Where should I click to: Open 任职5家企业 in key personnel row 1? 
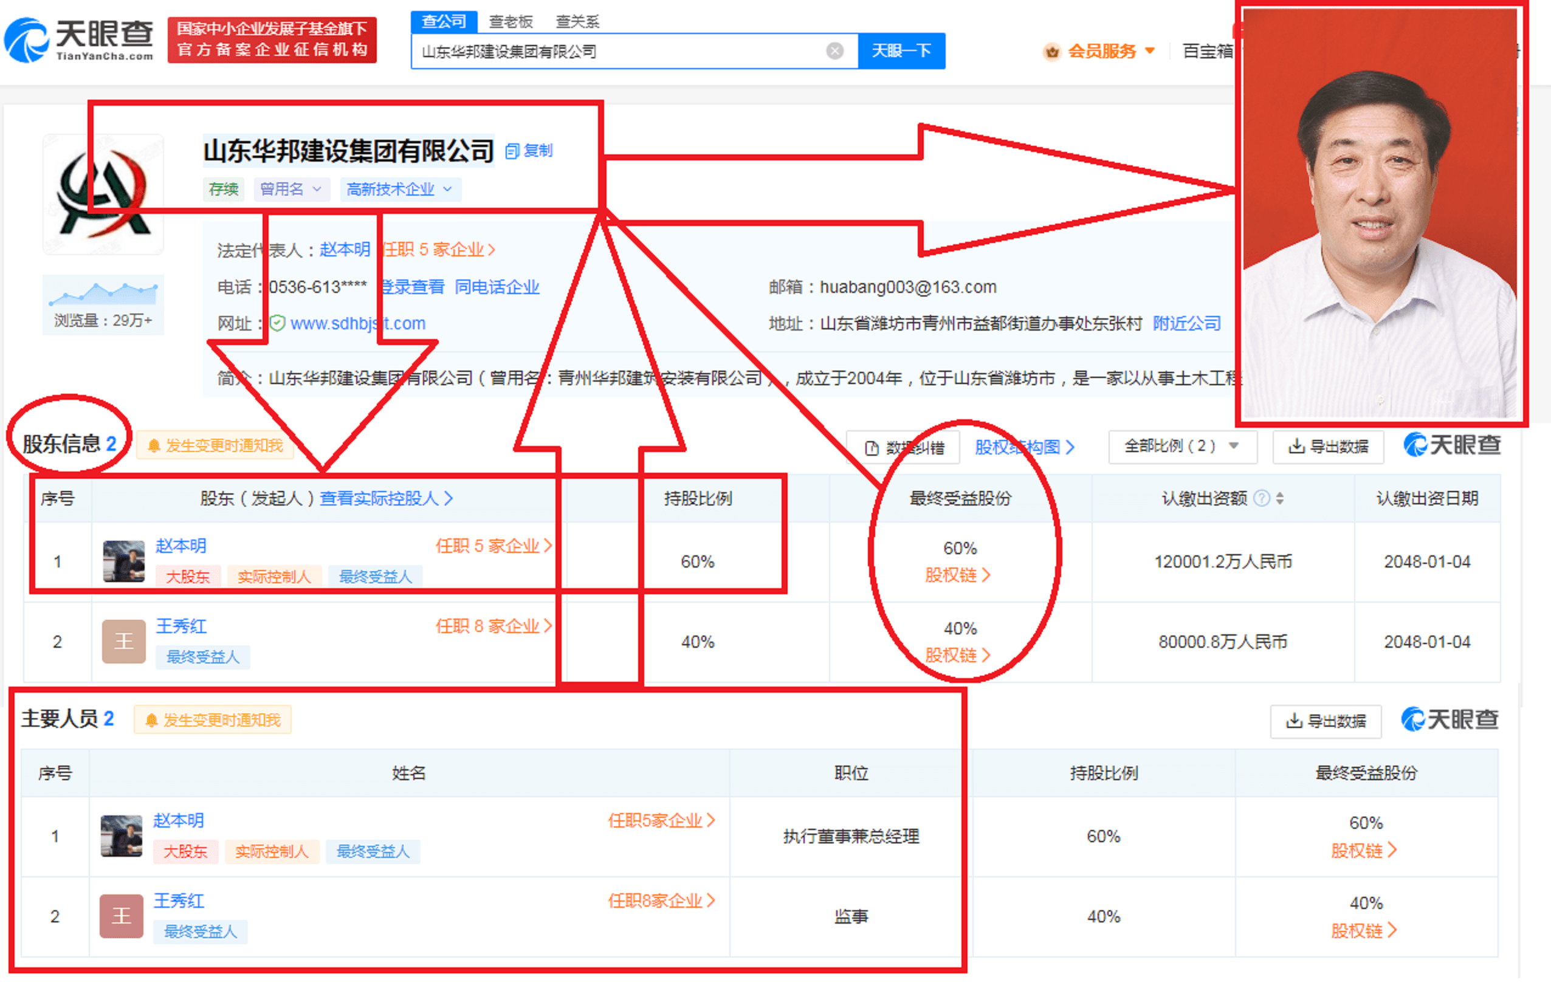click(661, 820)
